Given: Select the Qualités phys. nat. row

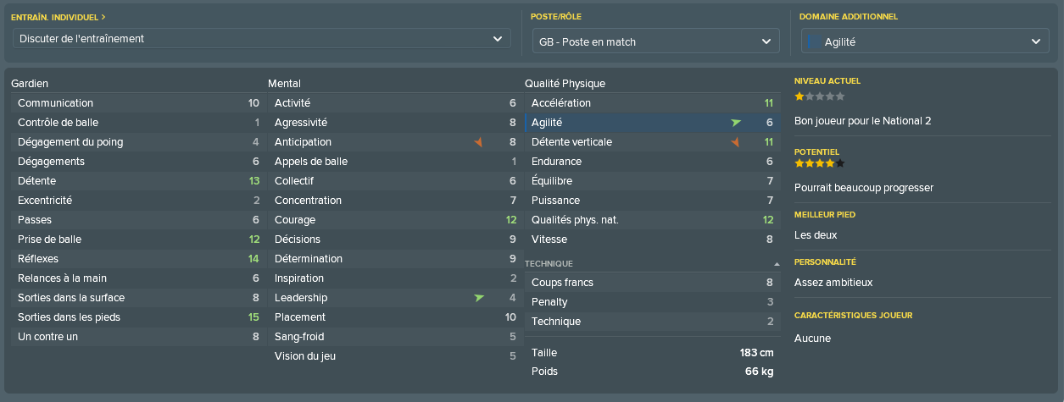Looking at the screenshot, I should pos(650,220).
